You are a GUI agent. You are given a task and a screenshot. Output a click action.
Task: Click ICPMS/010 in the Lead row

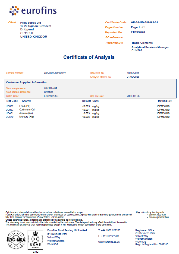163,106
